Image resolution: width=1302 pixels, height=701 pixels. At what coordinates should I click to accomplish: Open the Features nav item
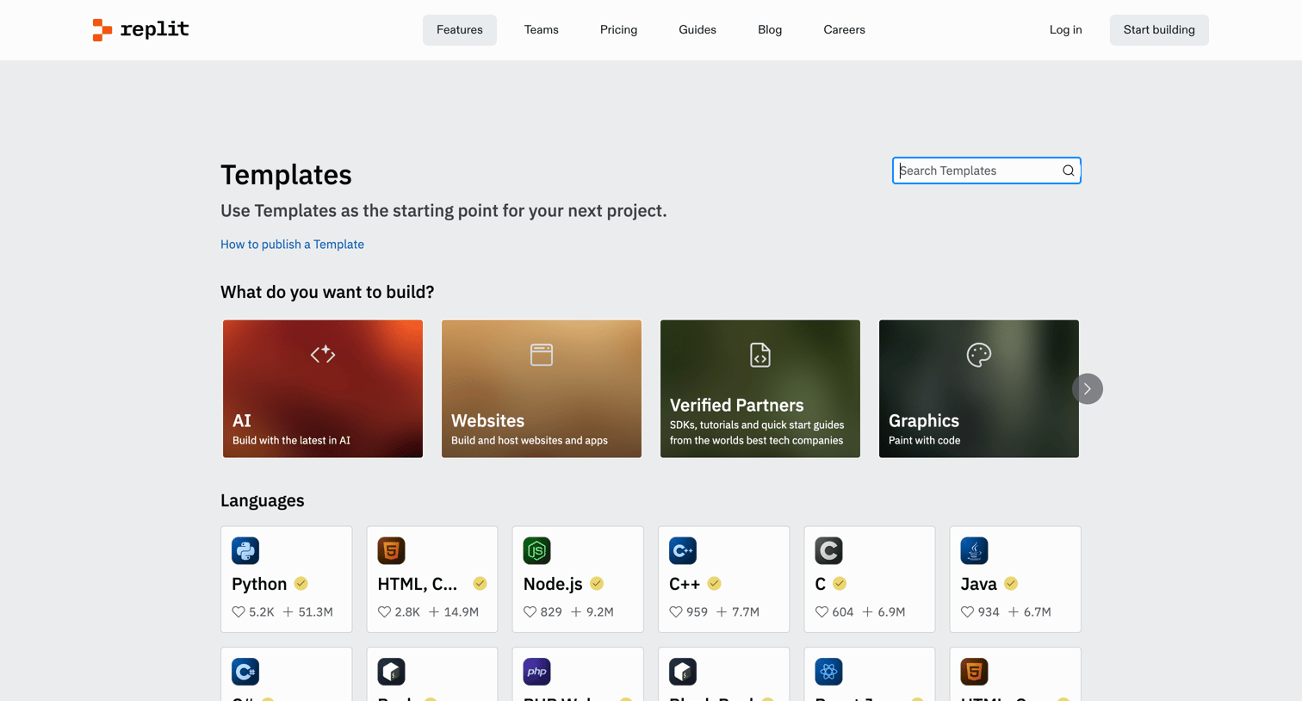coord(460,30)
